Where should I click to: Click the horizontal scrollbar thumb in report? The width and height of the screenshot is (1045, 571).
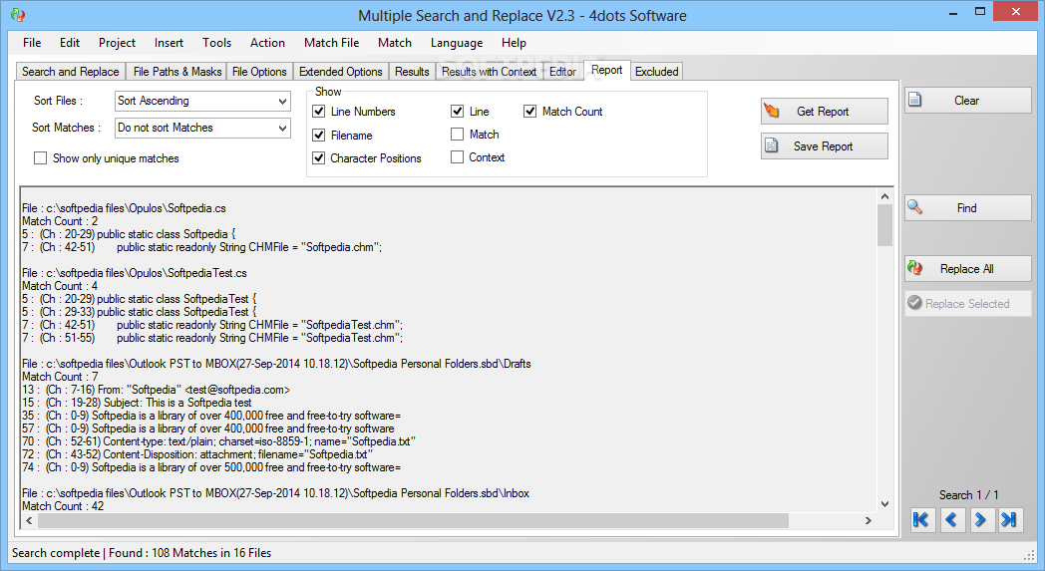click(x=413, y=520)
